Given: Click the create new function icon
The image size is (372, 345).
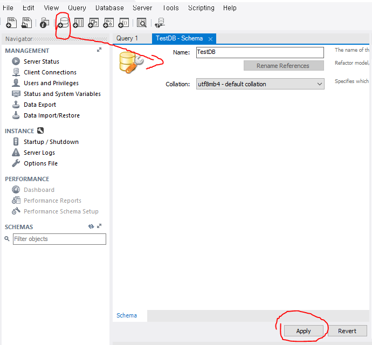Looking at the screenshot, I should pos(123,23).
